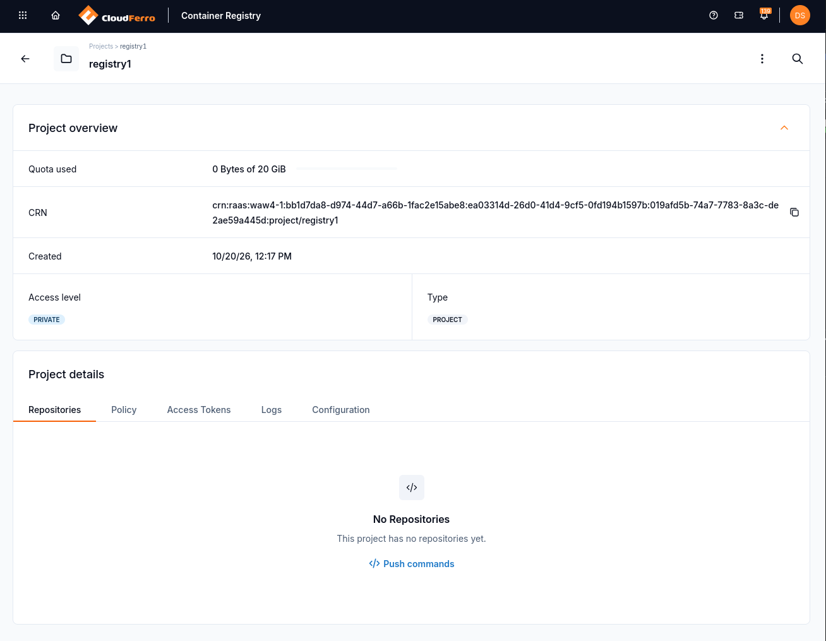826x641 pixels.
Task: Collapse the Project overview panel
Action: click(x=784, y=128)
